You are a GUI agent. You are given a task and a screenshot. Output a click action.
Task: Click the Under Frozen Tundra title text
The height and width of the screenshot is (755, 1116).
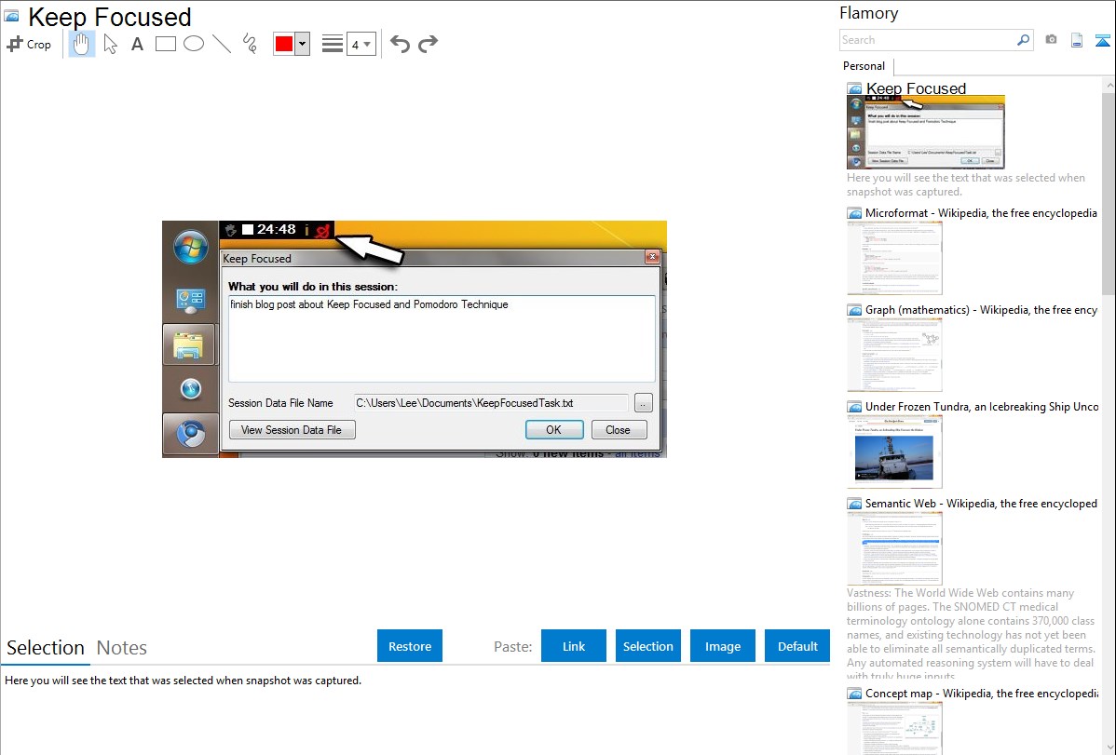point(982,406)
